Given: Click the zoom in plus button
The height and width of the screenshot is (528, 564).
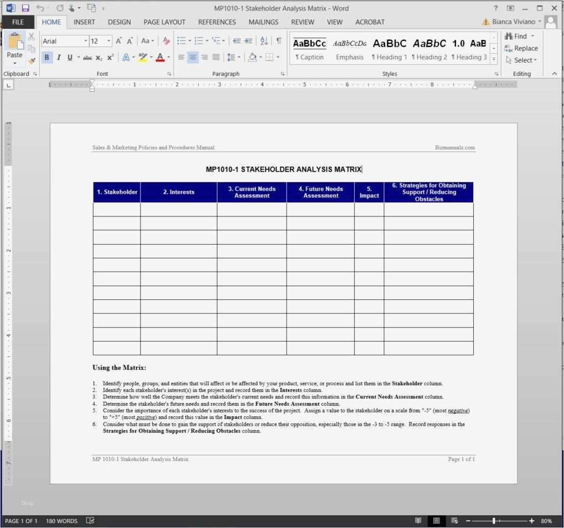Looking at the screenshot, I should tap(532, 521).
